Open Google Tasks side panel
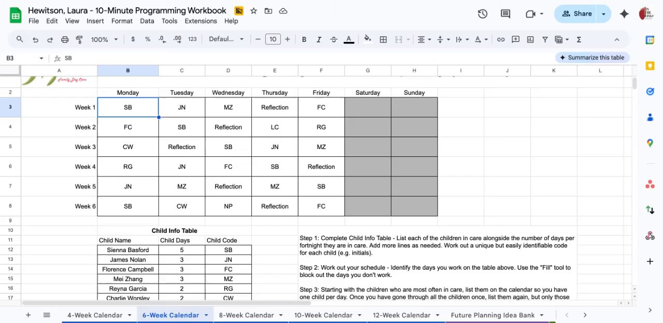 tap(650, 92)
